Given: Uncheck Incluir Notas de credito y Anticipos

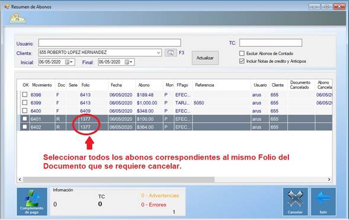Looking at the screenshot, I should tap(242, 61).
